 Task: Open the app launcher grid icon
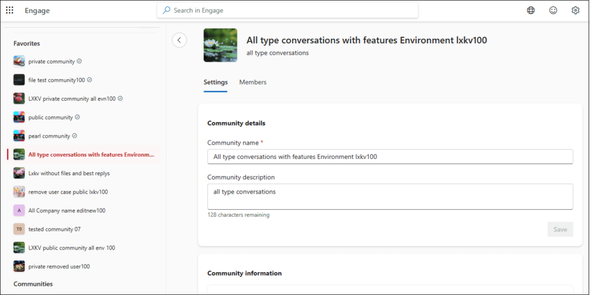click(x=10, y=10)
